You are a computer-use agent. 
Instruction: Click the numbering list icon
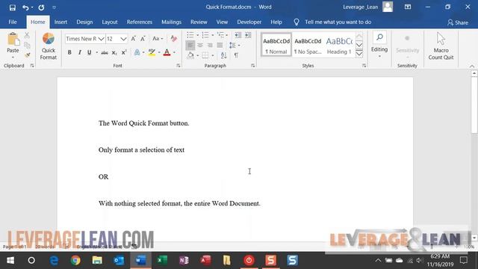coord(205,35)
